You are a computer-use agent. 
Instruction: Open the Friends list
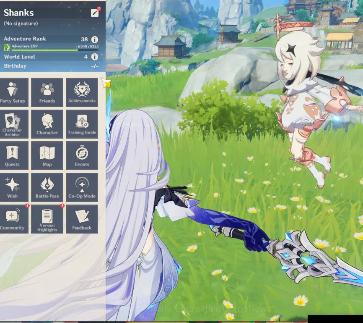coord(47,92)
